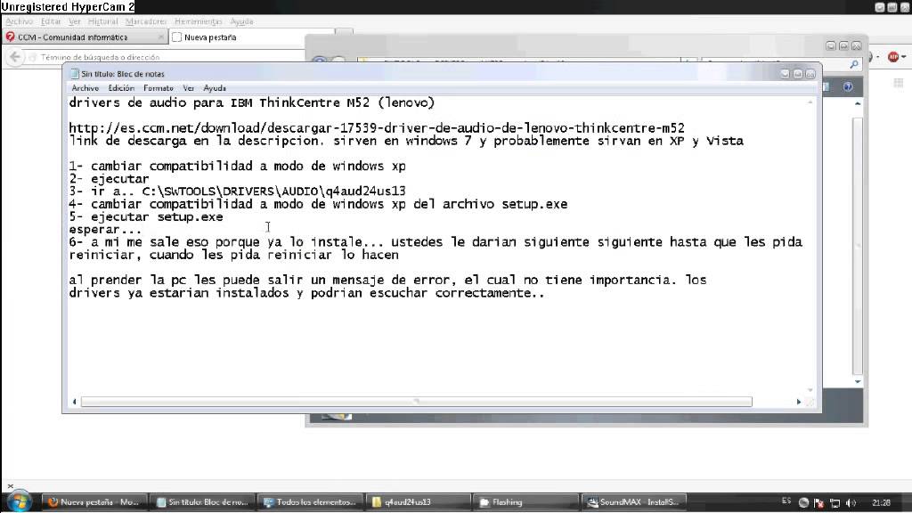Close the Notepad window
Viewport: 912px width, 513px height.
[810, 74]
